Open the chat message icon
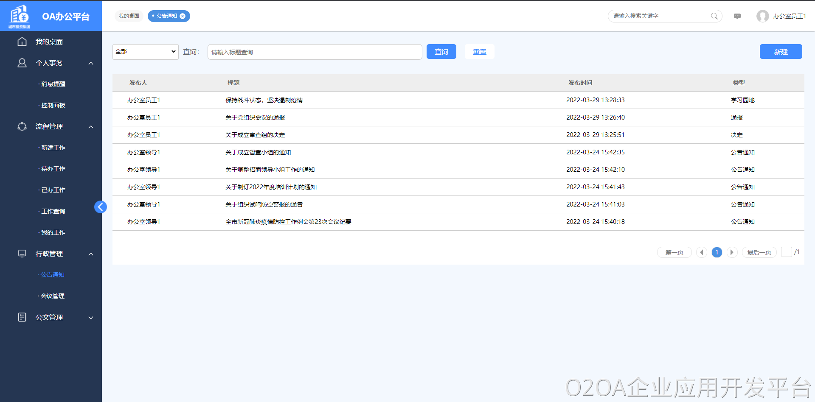Viewport: 815px width, 402px height. 737,16
